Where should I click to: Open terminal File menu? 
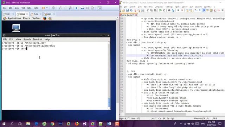point(5,39)
